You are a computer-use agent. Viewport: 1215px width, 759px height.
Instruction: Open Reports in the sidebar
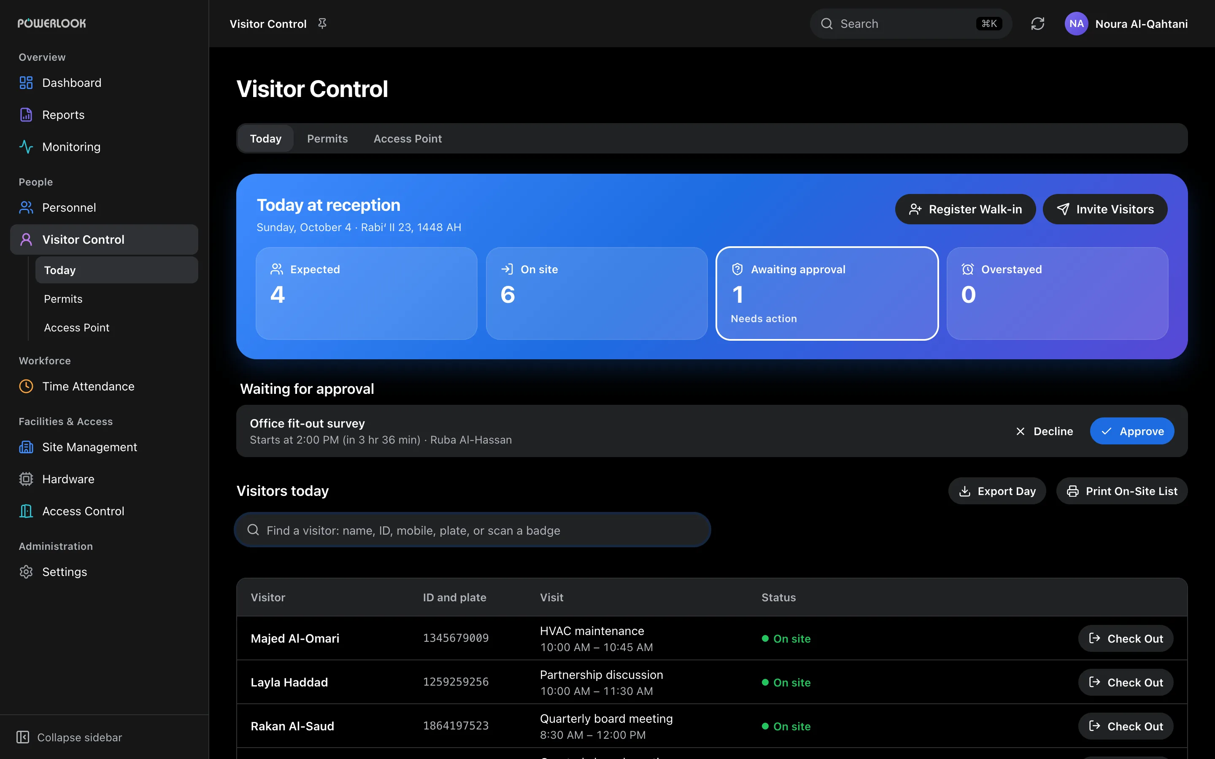pyautogui.click(x=104, y=115)
